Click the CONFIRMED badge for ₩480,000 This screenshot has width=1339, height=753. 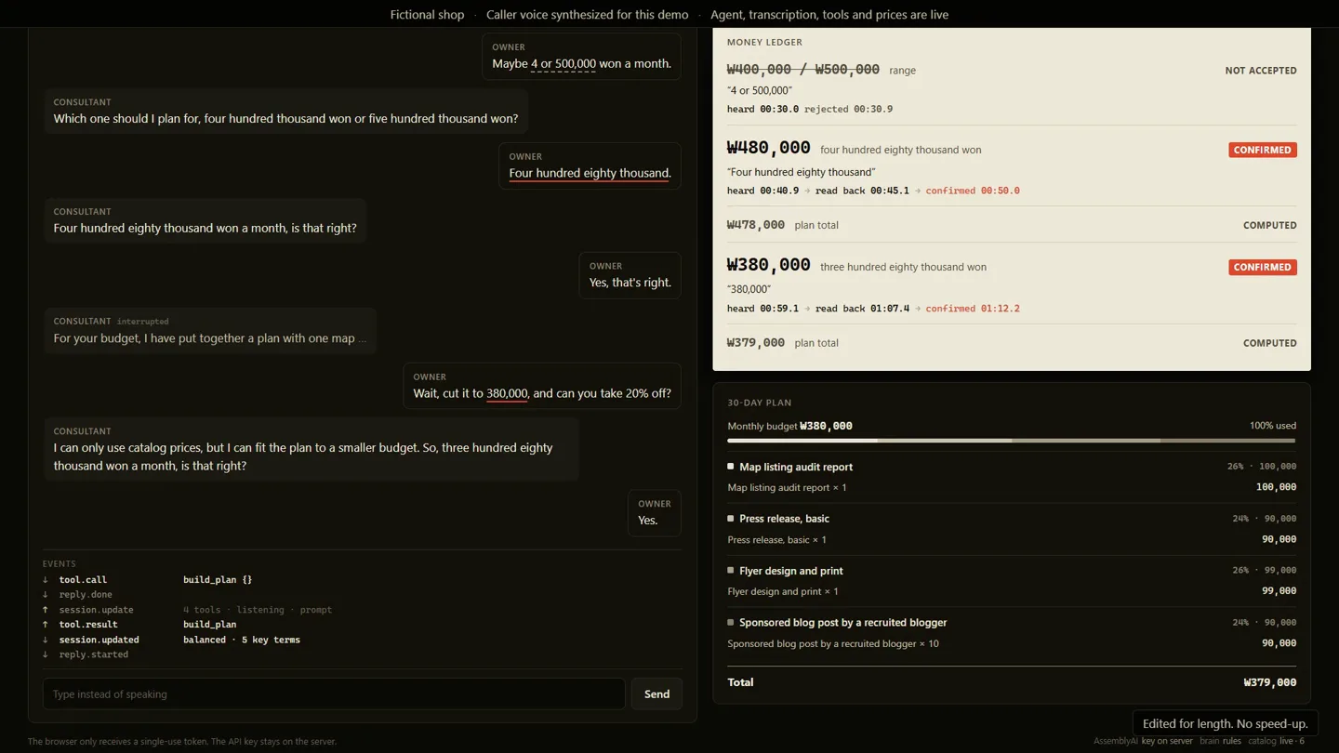click(x=1263, y=150)
